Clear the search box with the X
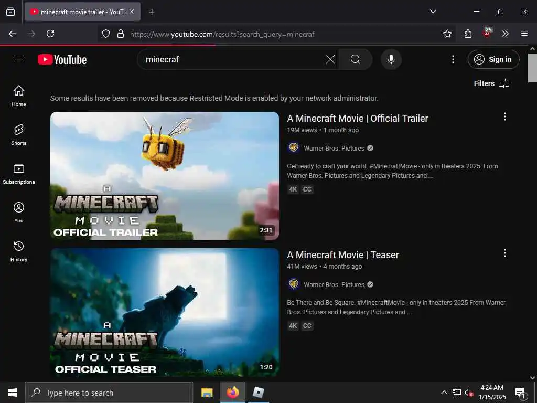 pos(330,59)
